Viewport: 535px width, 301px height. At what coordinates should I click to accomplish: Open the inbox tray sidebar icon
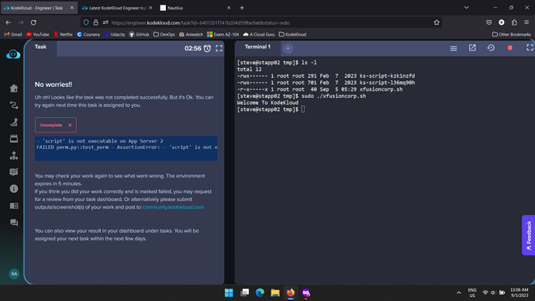(14, 139)
